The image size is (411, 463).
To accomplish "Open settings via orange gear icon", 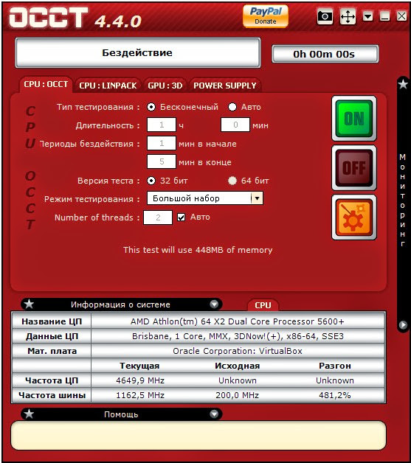I will tap(354, 217).
